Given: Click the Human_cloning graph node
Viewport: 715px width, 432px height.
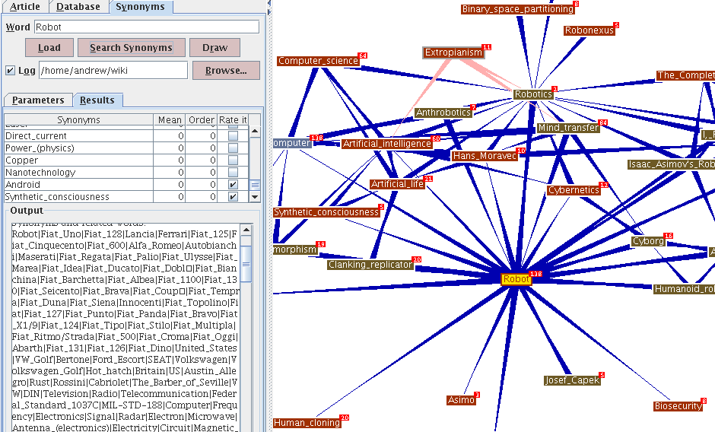Looking at the screenshot, I should (x=307, y=423).
